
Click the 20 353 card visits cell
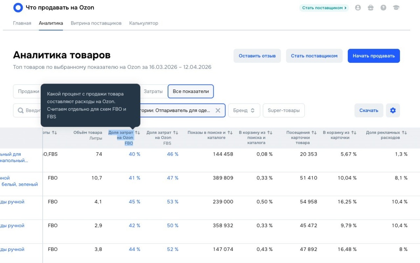pos(308,154)
